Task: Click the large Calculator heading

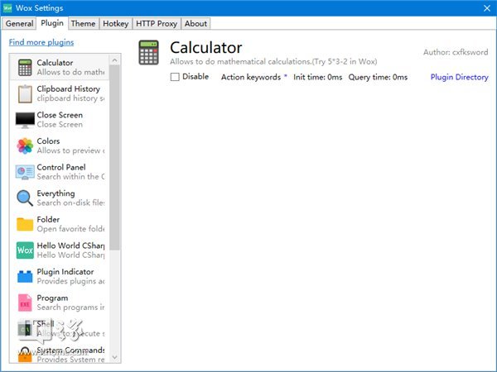Action: click(206, 48)
